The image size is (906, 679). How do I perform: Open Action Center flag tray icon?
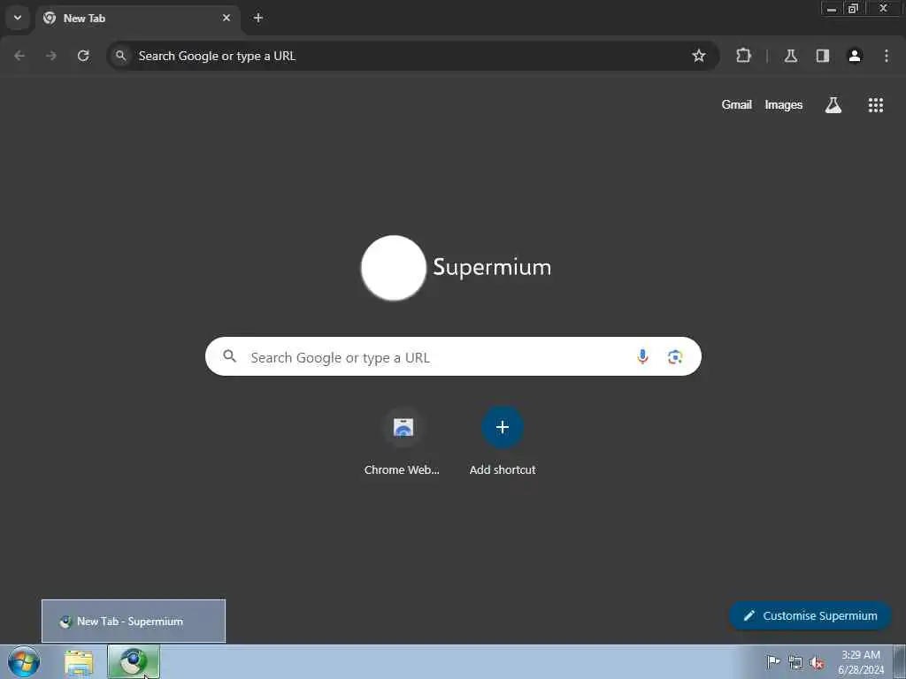(773, 661)
